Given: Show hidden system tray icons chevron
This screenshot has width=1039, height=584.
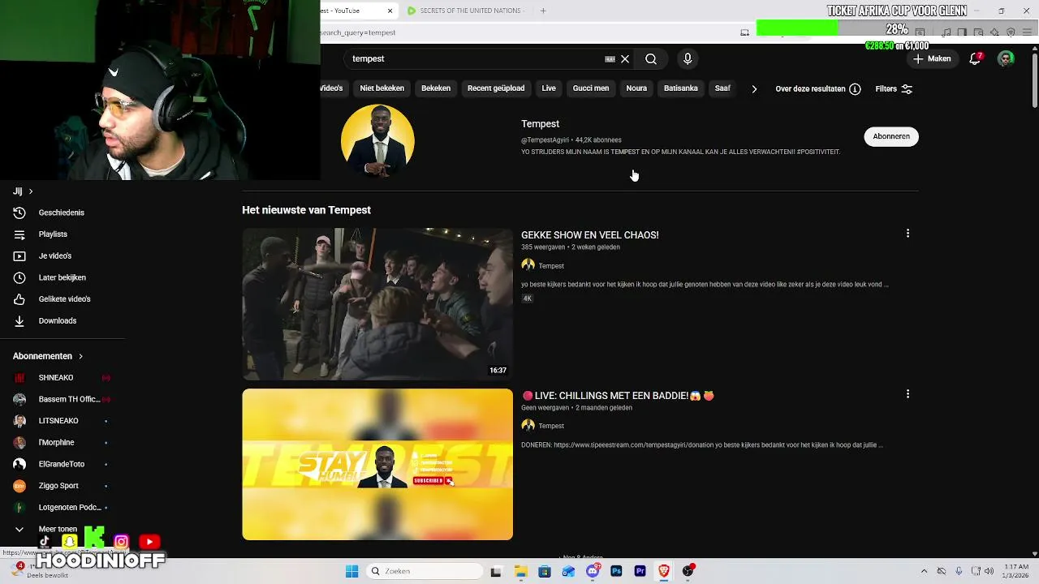Looking at the screenshot, I should (924, 572).
